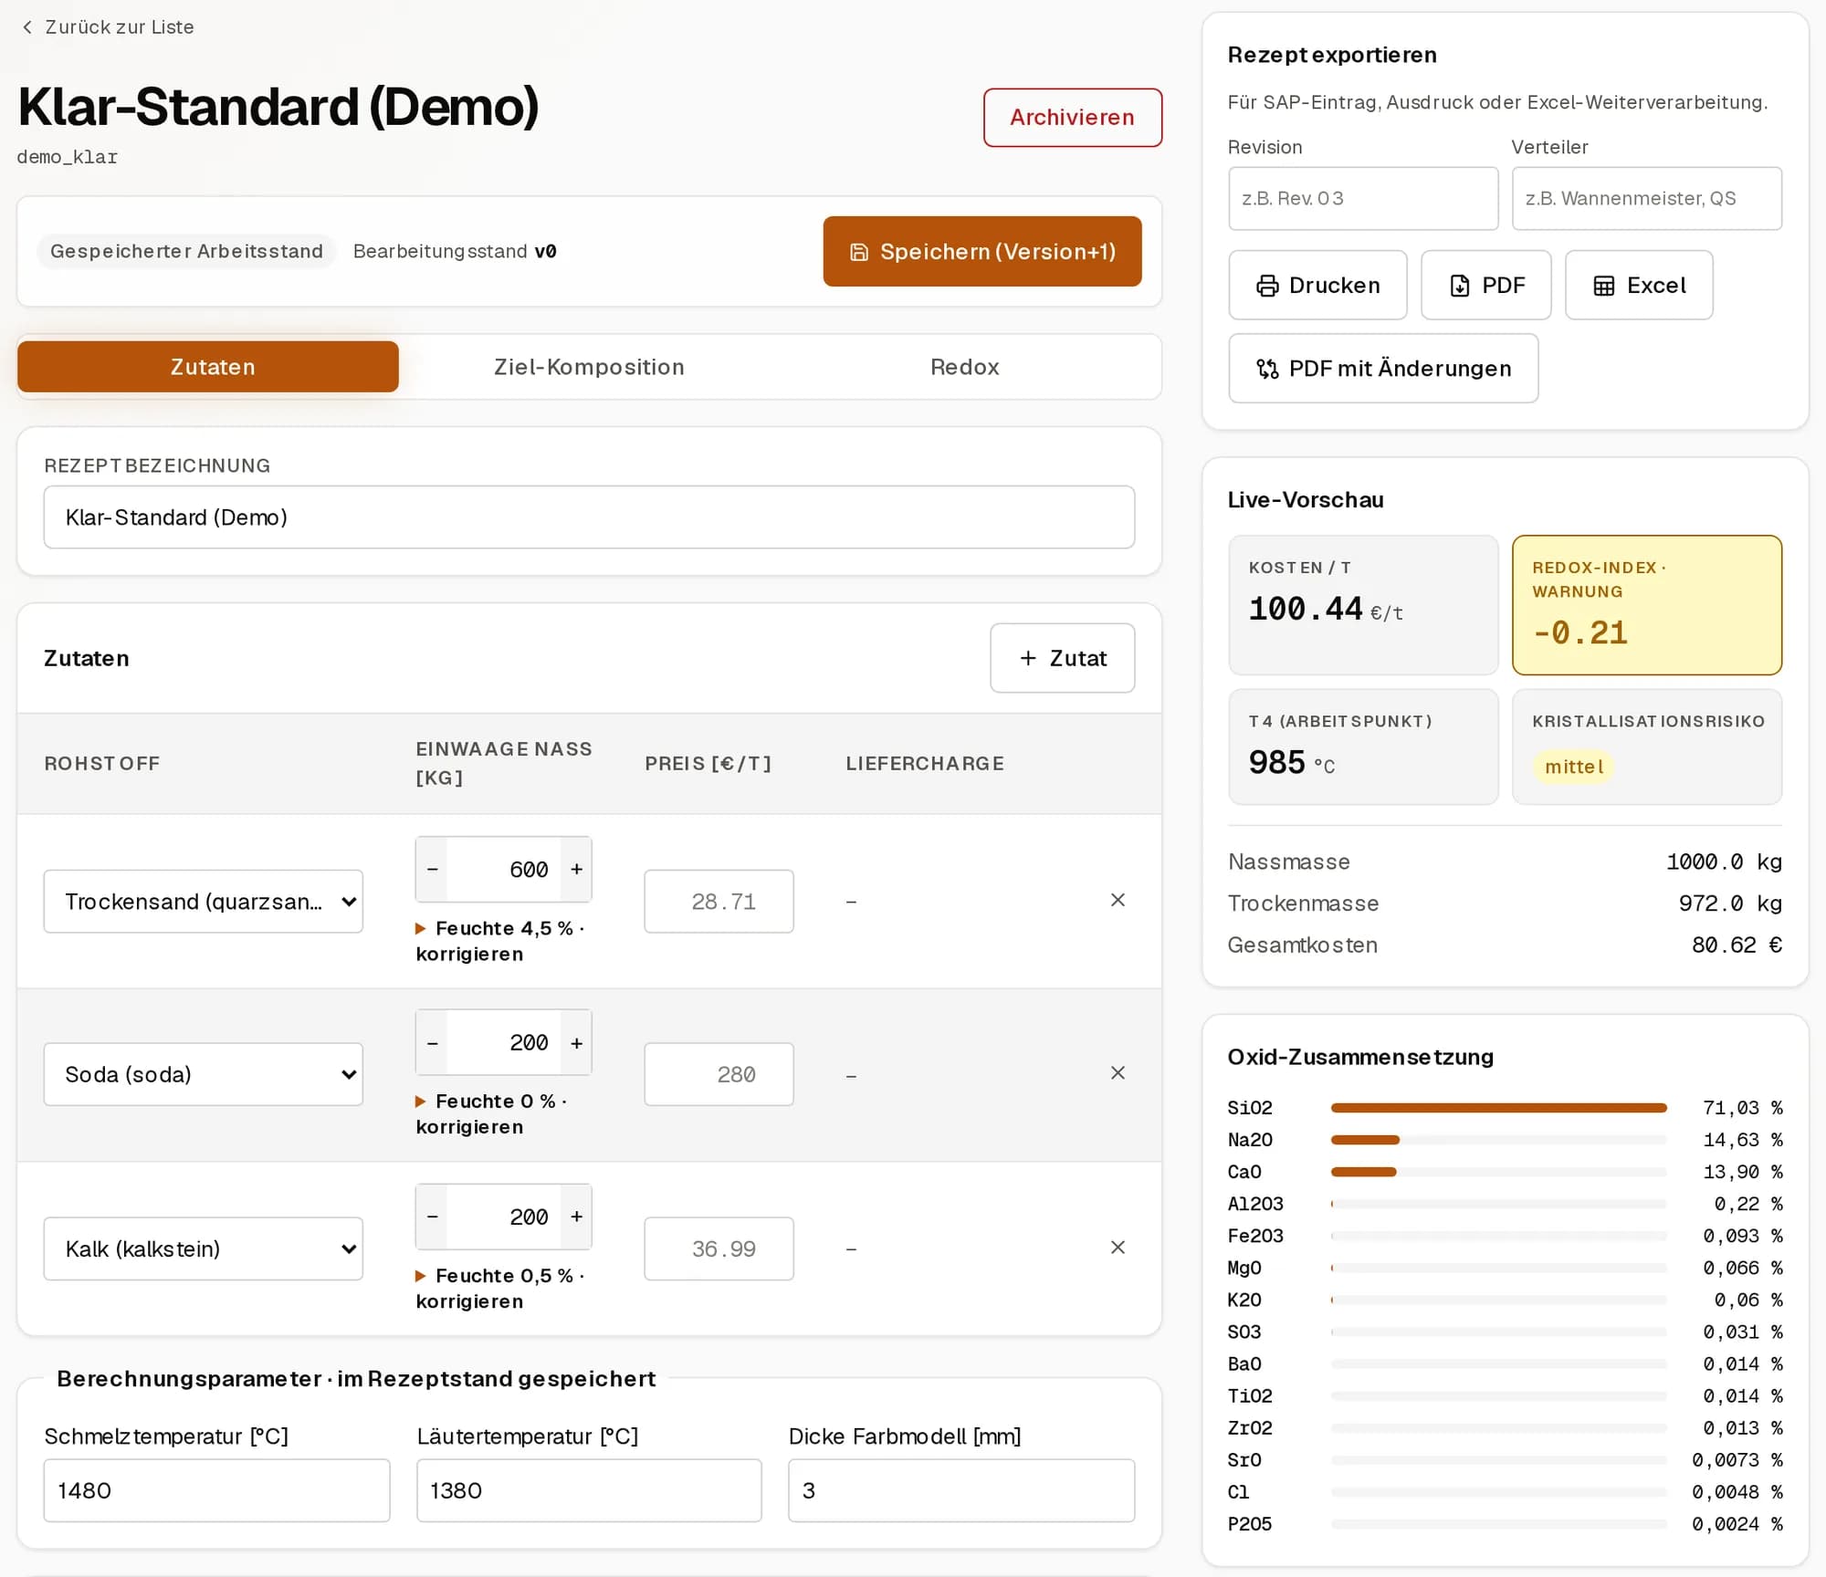Decrease the 600 kg Trockensand amount
This screenshot has height=1577, width=1826.
(x=432, y=870)
